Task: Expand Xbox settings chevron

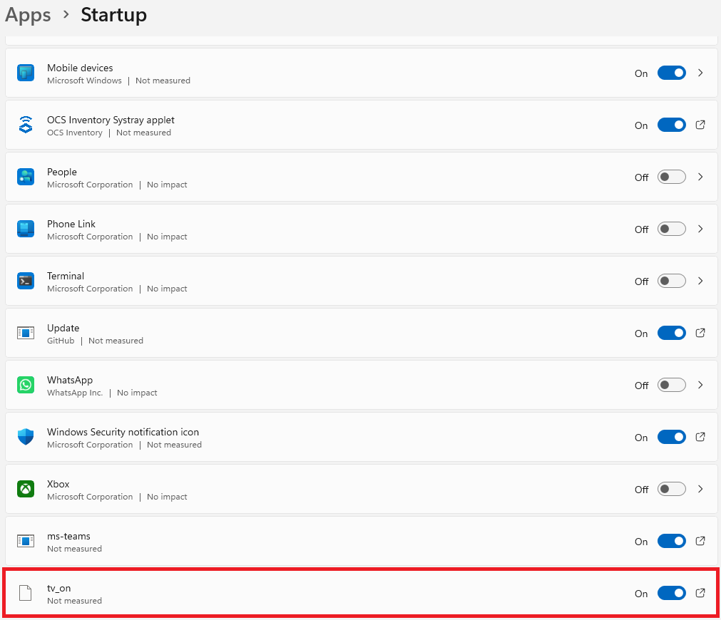Action: tap(700, 489)
